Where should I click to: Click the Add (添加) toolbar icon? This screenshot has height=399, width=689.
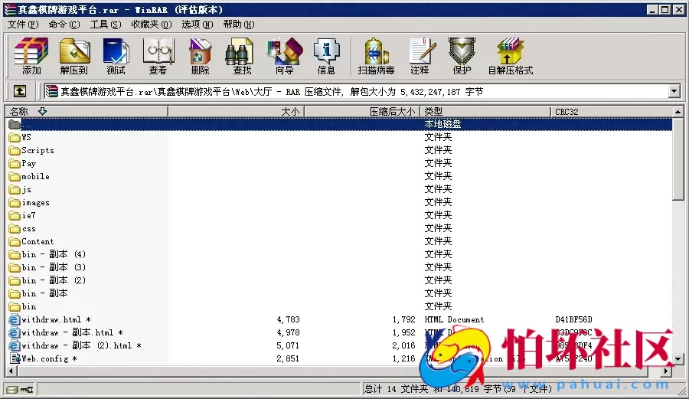[x=31, y=56]
